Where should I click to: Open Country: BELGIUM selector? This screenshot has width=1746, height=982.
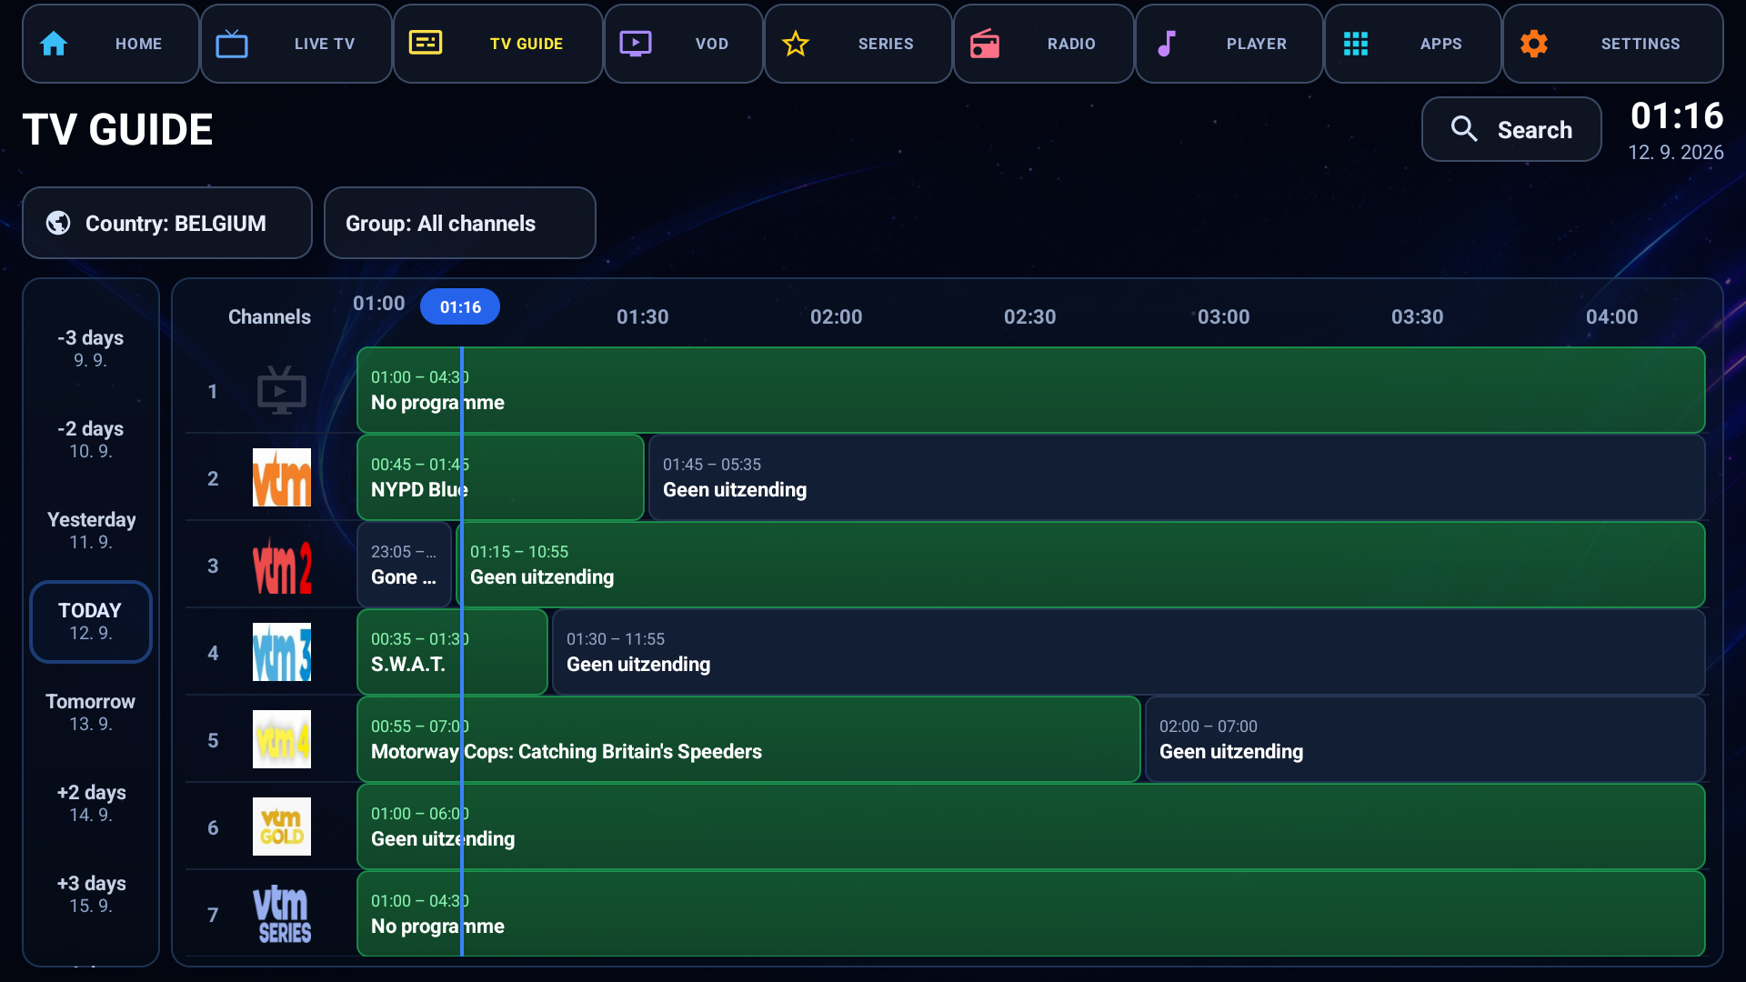click(x=167, y=223)
